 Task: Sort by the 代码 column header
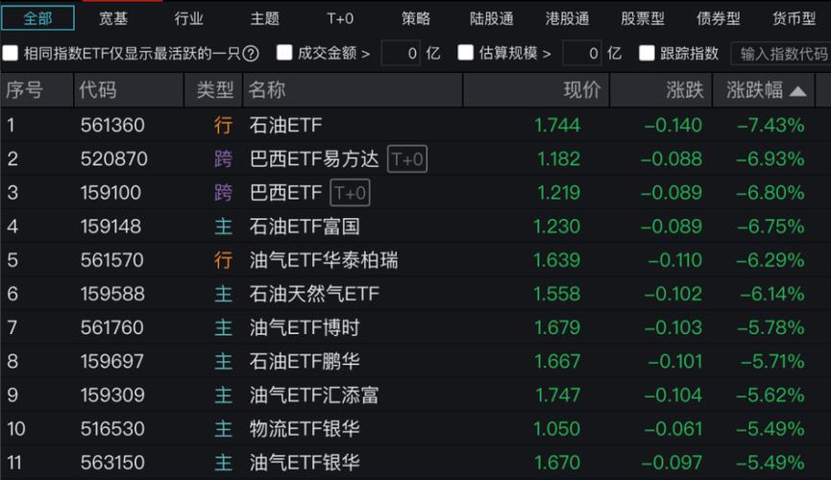[x=98, y=90]
